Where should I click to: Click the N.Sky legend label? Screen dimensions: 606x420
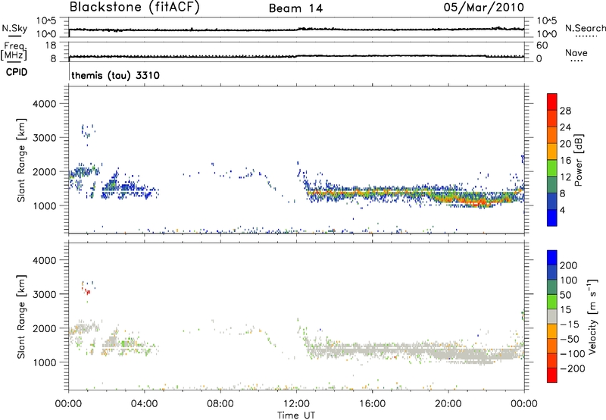[14, 28]
